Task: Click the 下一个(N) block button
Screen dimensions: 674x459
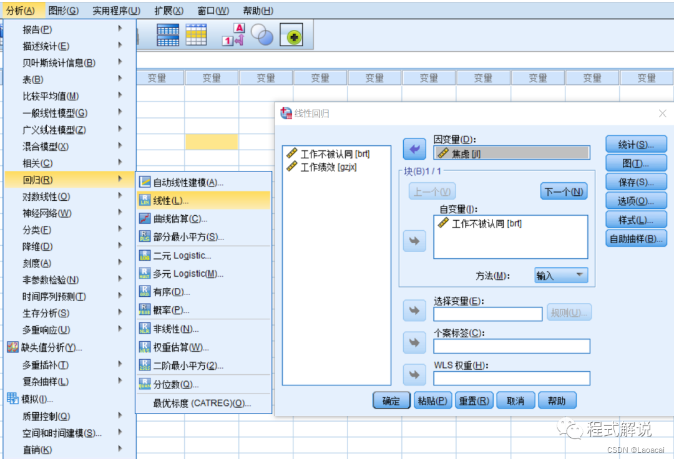Action: click(x=564, y=191)
